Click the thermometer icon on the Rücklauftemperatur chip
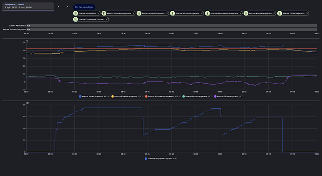Image resolution: width=322 pixels, height=176 pixels. [x=173, y=14]
